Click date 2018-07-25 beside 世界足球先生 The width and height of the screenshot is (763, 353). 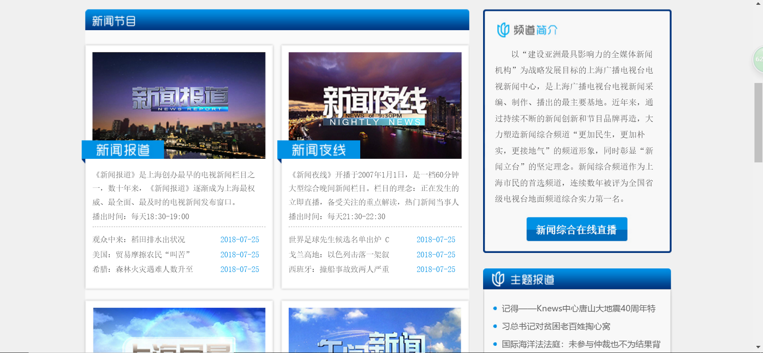(436, 239)
